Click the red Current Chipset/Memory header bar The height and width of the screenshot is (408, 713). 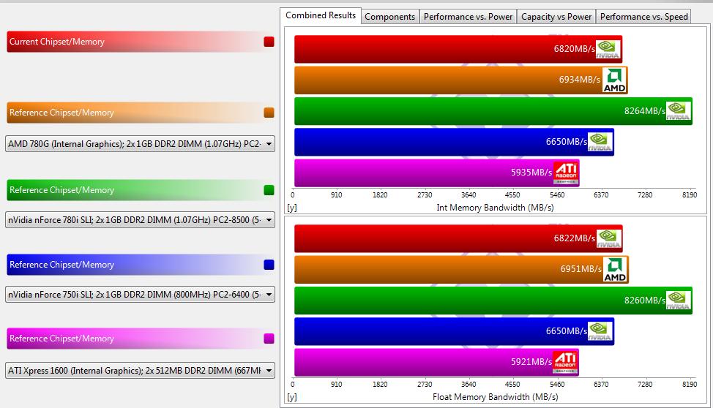pyautogui.click(x=141, y=42)
